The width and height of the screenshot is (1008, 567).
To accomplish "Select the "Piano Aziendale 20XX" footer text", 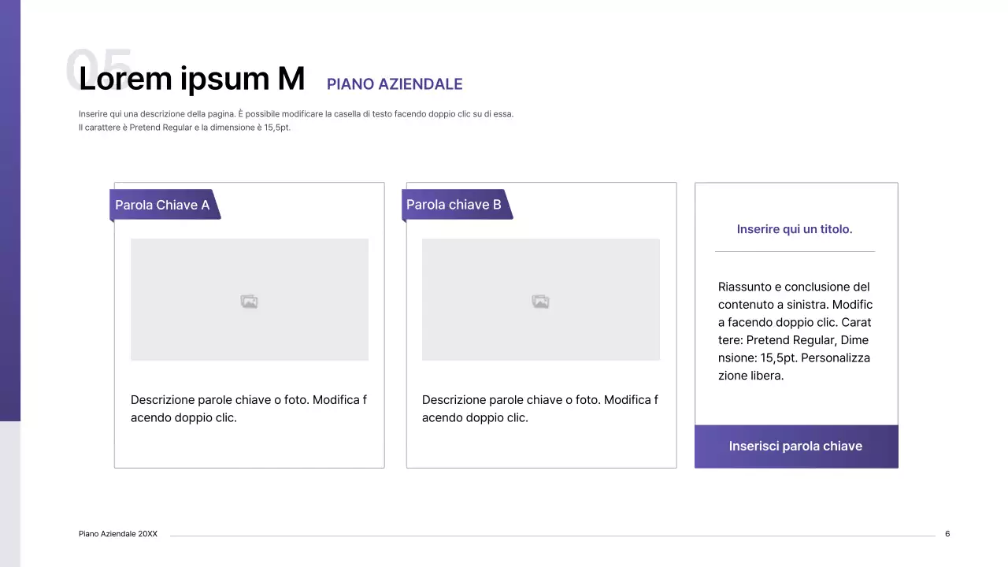I will [x=118, y=534].
